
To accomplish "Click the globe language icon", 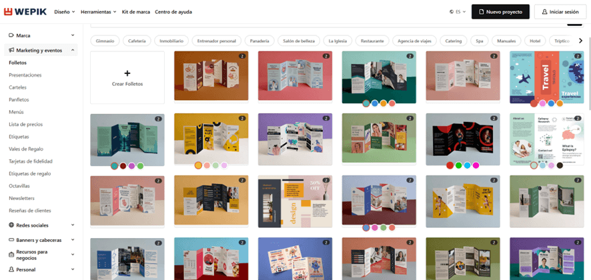I will pos(452,12).
